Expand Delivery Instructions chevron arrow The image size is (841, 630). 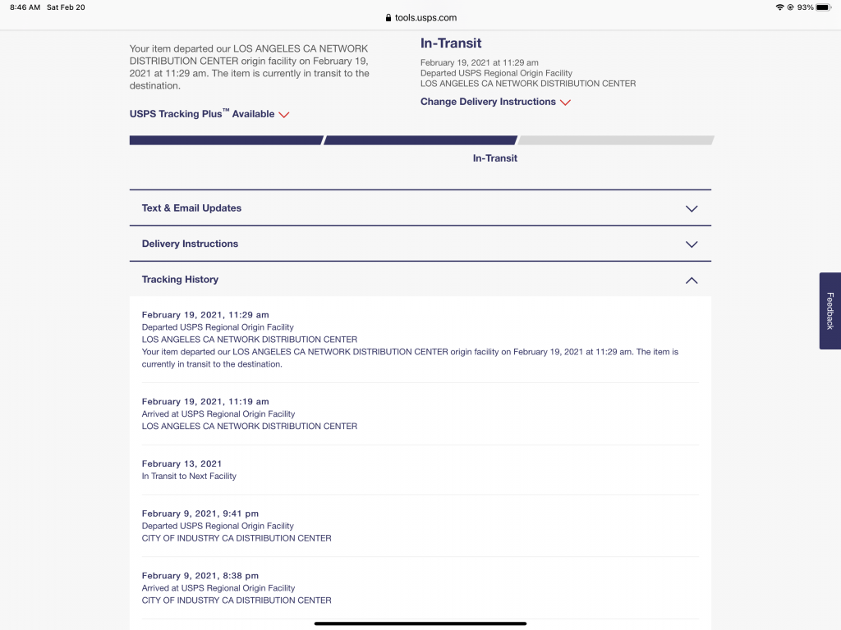[692, 244]
